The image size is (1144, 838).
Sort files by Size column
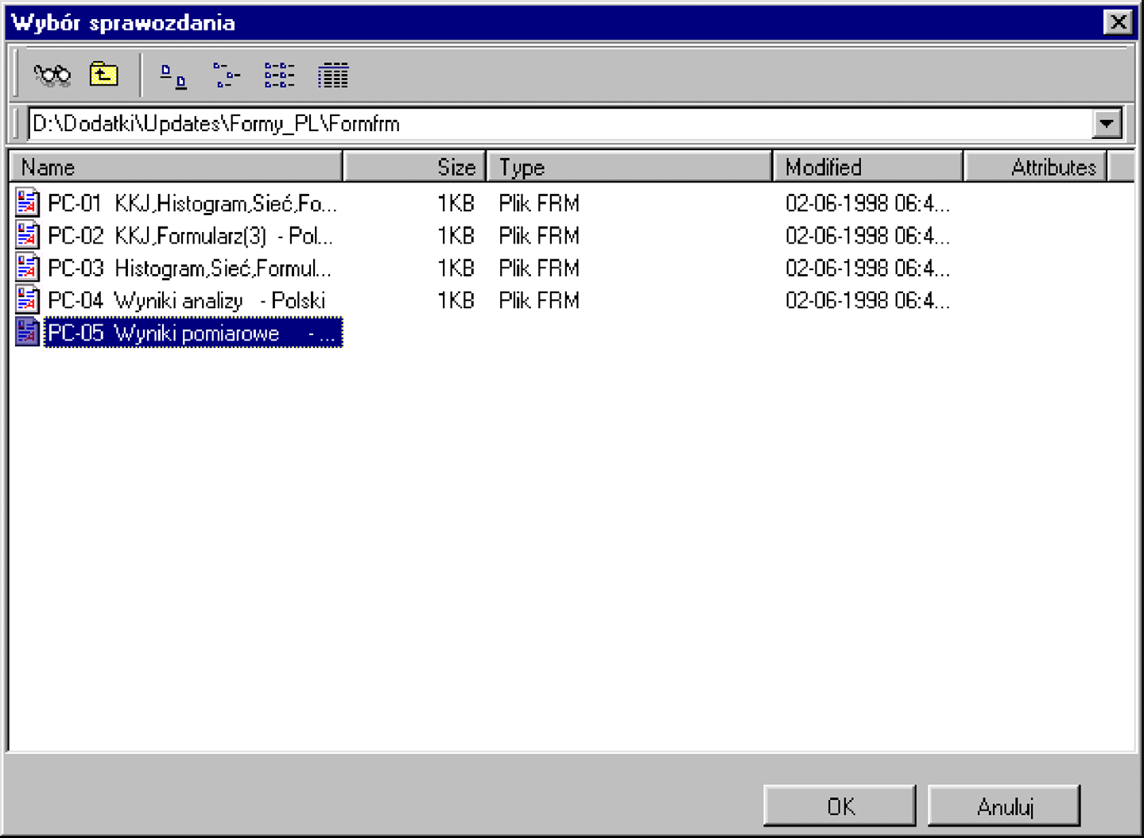point(414,167)
